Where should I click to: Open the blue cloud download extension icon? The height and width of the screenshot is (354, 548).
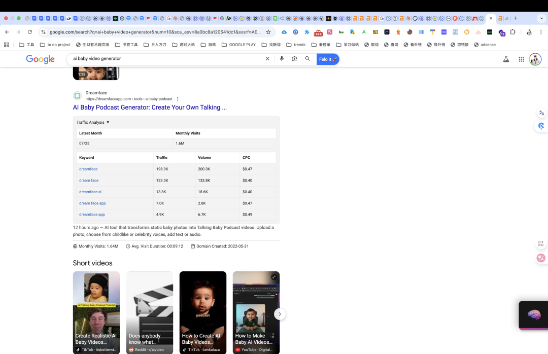(284, 32)
